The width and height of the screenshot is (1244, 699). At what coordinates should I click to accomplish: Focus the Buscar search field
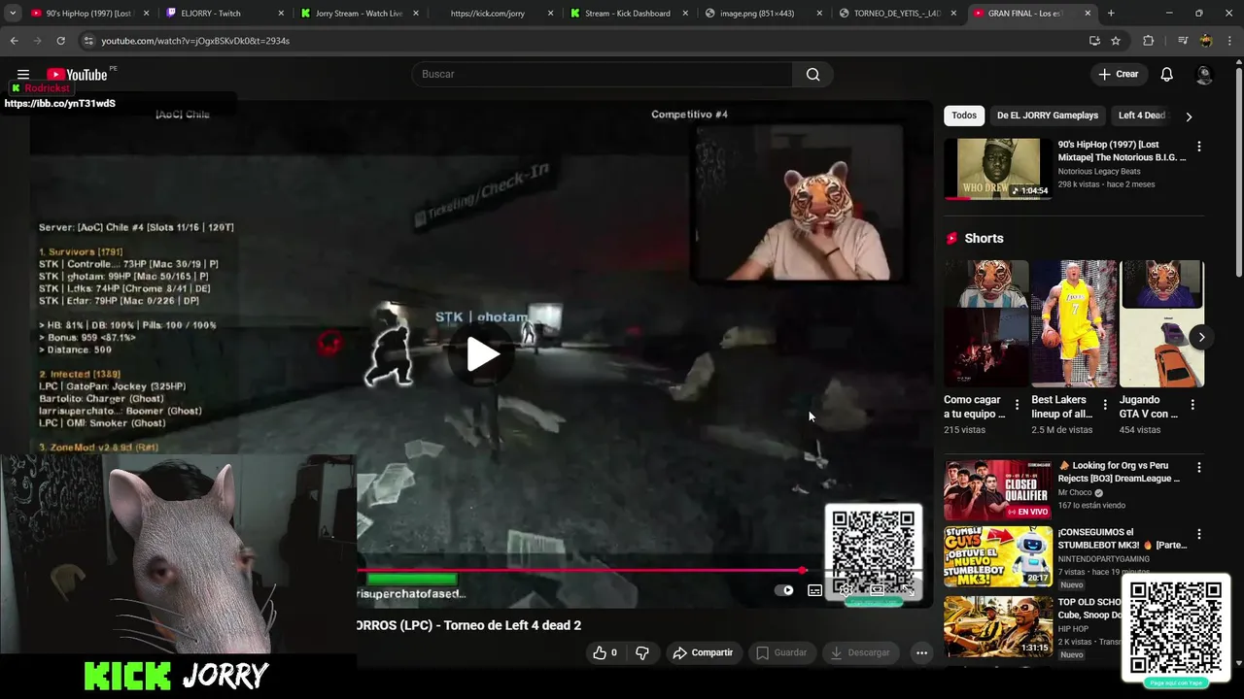tap(603, 74)
